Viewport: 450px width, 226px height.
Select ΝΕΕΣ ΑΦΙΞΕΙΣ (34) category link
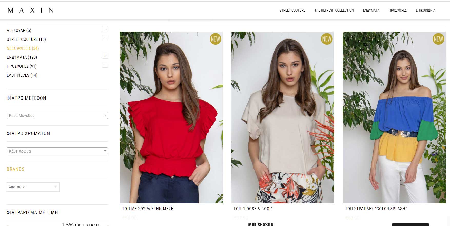(x=23, y=48)
